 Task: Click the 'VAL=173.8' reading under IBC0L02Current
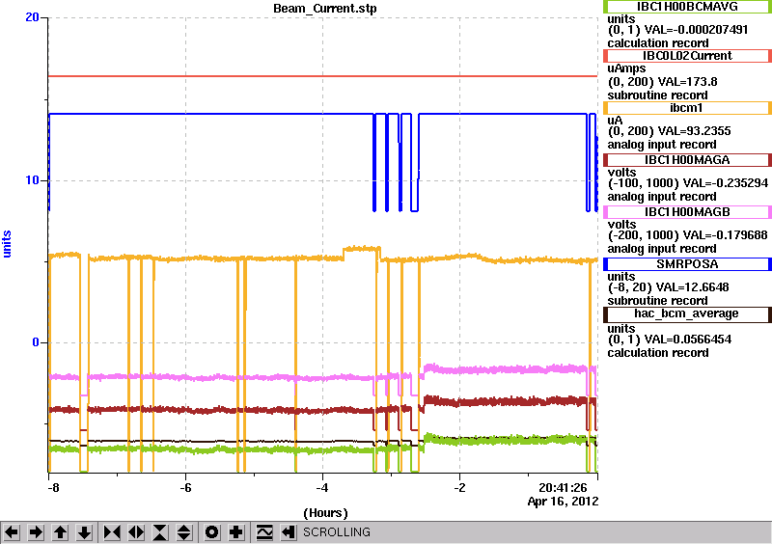[679, 82]
